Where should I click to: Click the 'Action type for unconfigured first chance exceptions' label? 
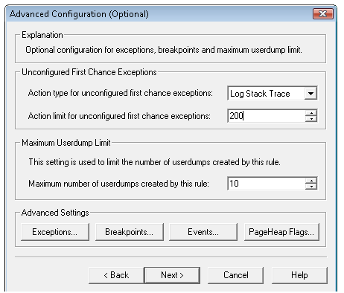click(121, 93)
